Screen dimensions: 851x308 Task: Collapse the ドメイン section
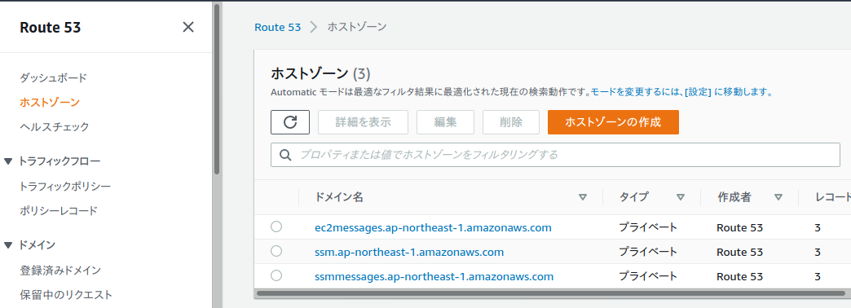click(x=8, y=245)
